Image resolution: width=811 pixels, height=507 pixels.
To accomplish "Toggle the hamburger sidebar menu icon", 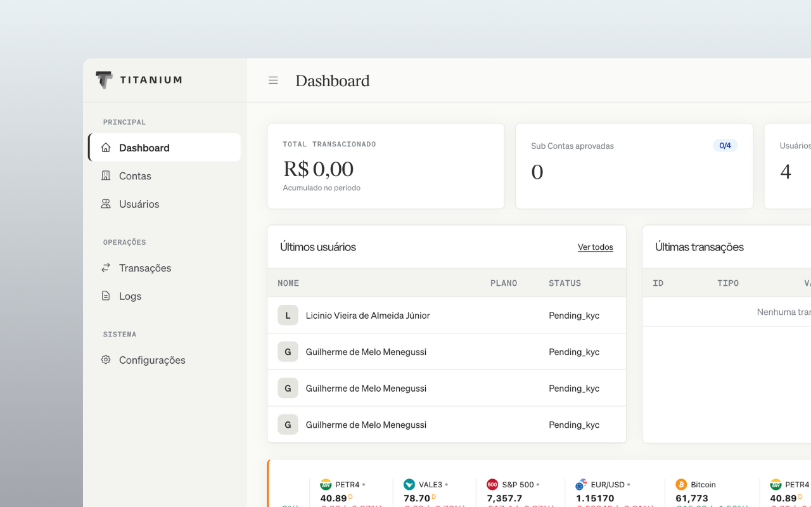I will click(273, 80).
